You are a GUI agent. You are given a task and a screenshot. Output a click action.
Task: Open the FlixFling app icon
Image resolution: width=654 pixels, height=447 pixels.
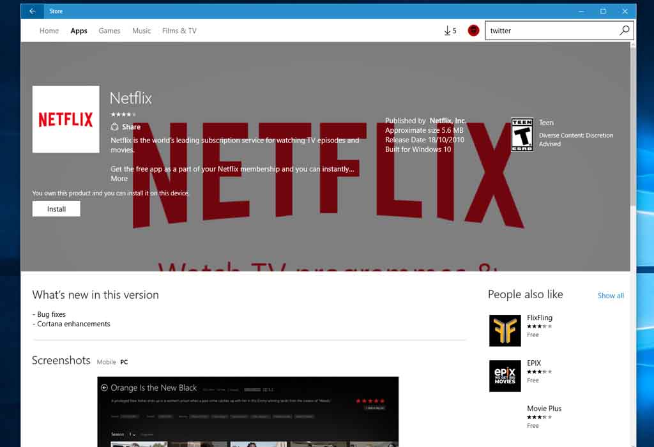(505, 330)
